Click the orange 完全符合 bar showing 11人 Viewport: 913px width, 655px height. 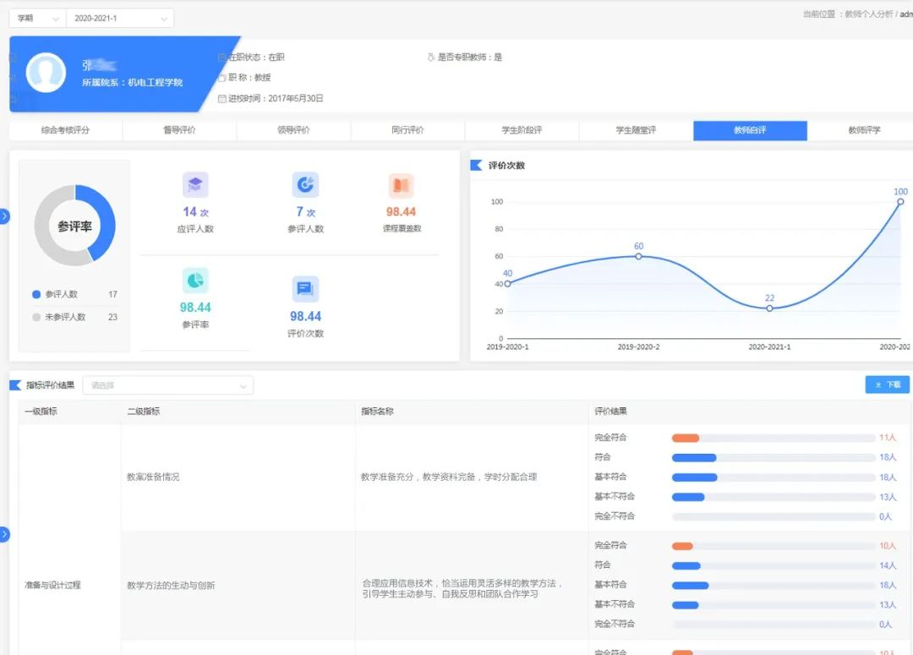coord(686,438)
